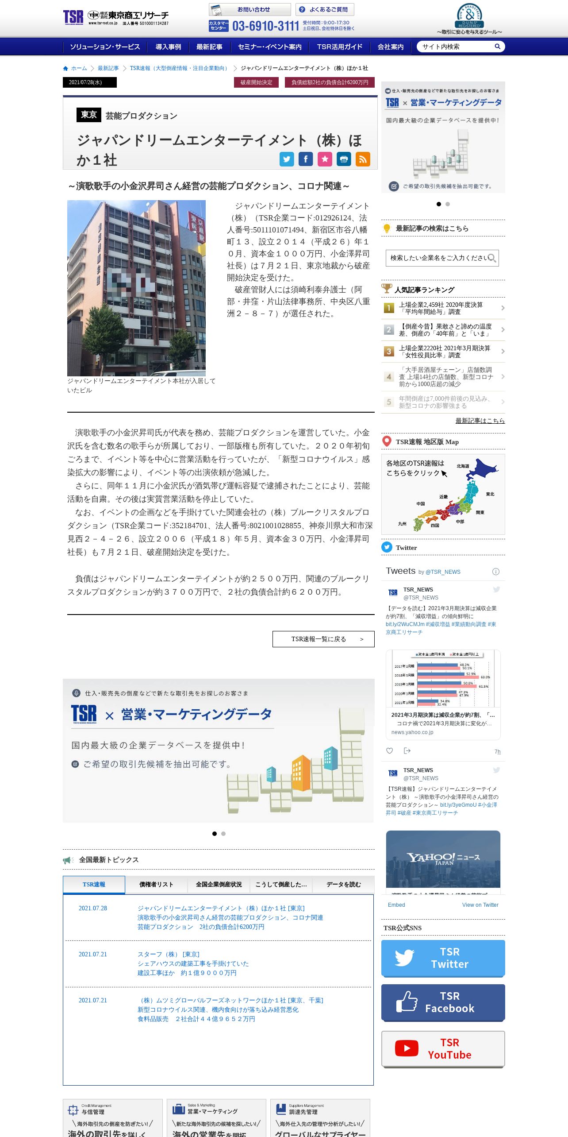Click Twitter bird on second tweet
568x1137 pixels.
[x=496, y=770]
